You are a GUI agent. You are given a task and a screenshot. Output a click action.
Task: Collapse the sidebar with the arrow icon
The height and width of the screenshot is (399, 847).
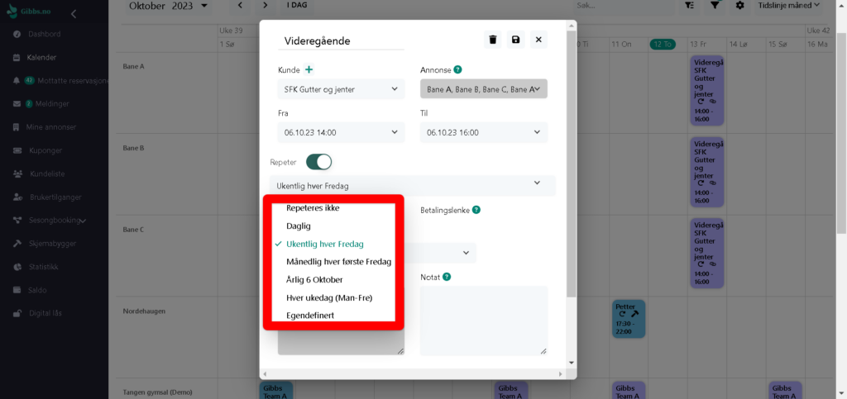point(74,14)
